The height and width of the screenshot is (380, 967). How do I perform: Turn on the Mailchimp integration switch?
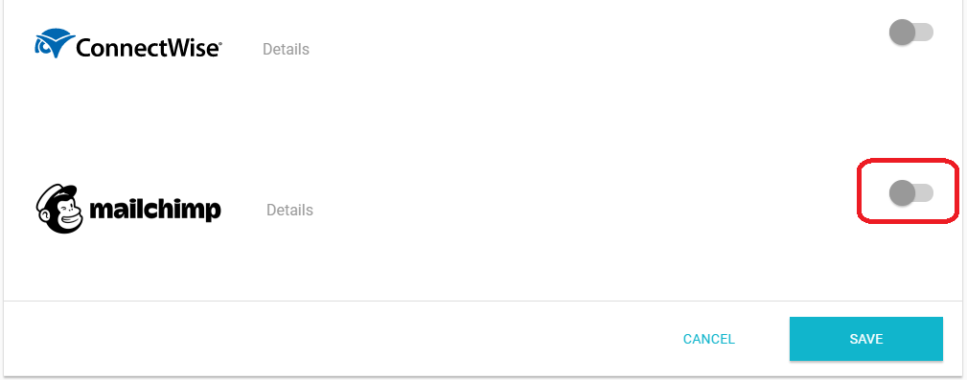[910, 192]
